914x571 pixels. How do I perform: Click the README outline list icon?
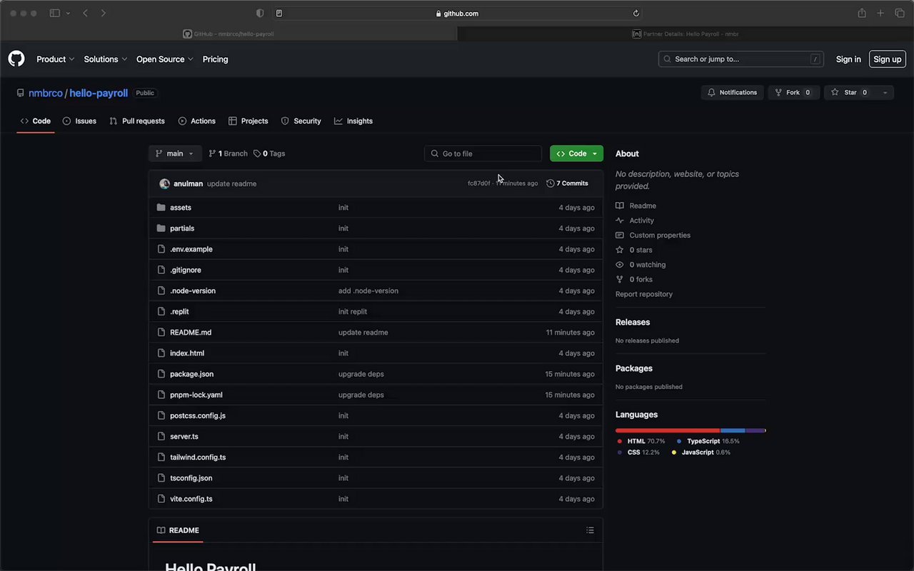pyautogui.click(x=590, y=530)
